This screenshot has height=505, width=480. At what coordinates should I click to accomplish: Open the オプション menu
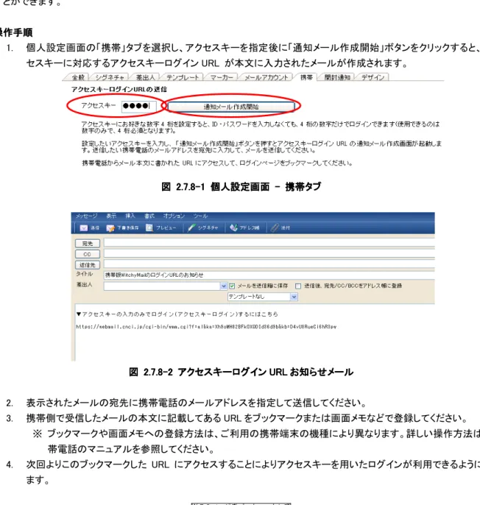click(x=174, y=216)
